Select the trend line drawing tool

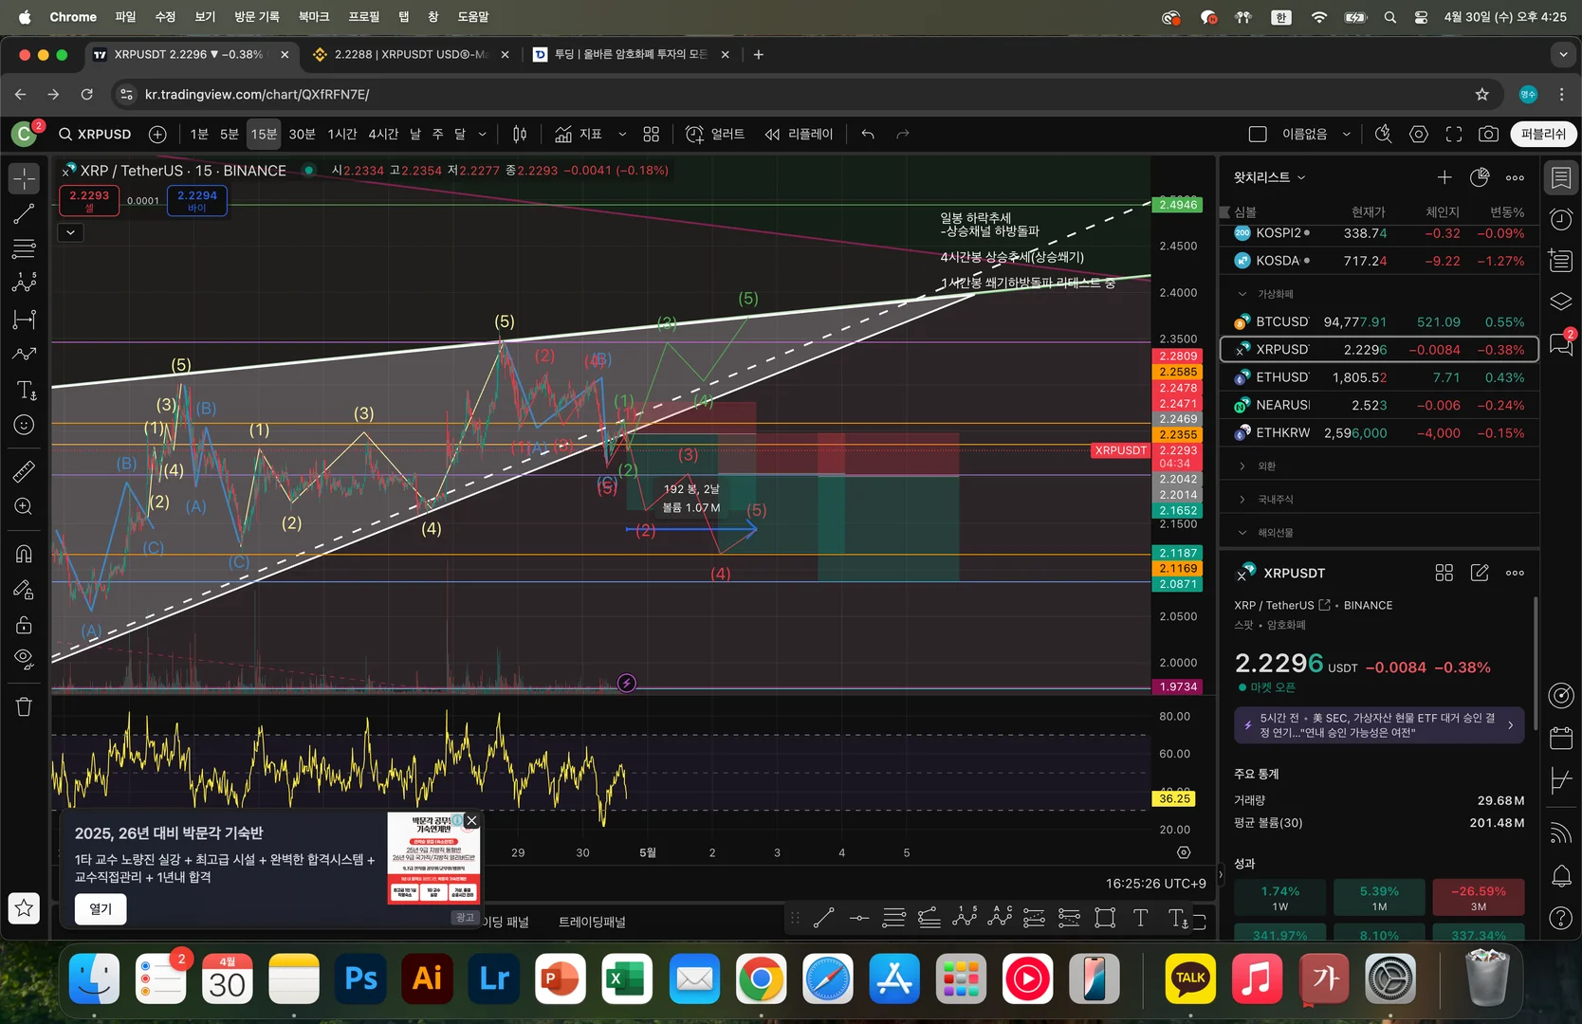[x=24, y=214]
